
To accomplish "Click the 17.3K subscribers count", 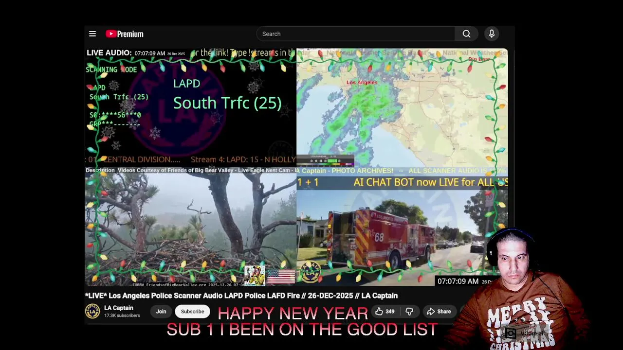I will (x=122, y=315).
